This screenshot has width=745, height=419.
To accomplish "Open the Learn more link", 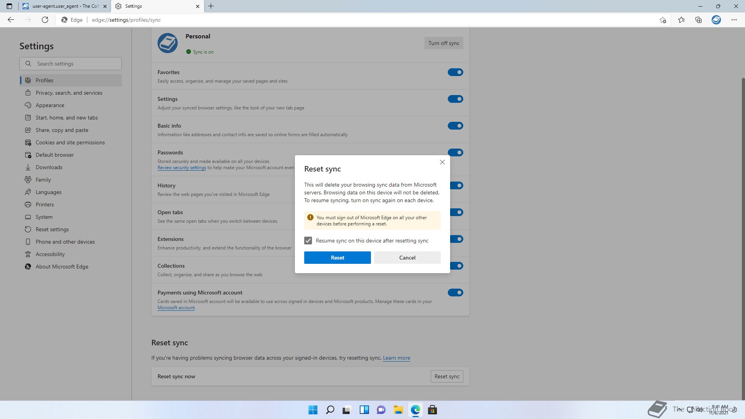I will click(x=396, y=358).
